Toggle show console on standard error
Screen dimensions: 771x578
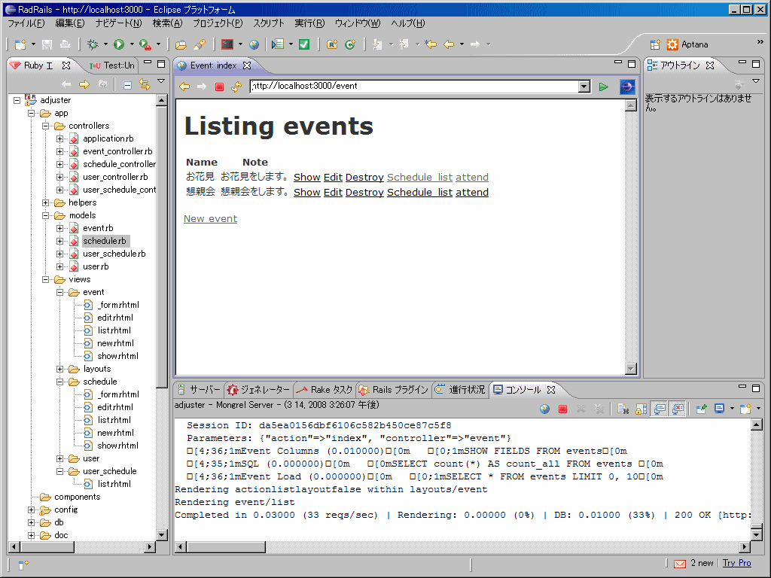tap(678, 409)
